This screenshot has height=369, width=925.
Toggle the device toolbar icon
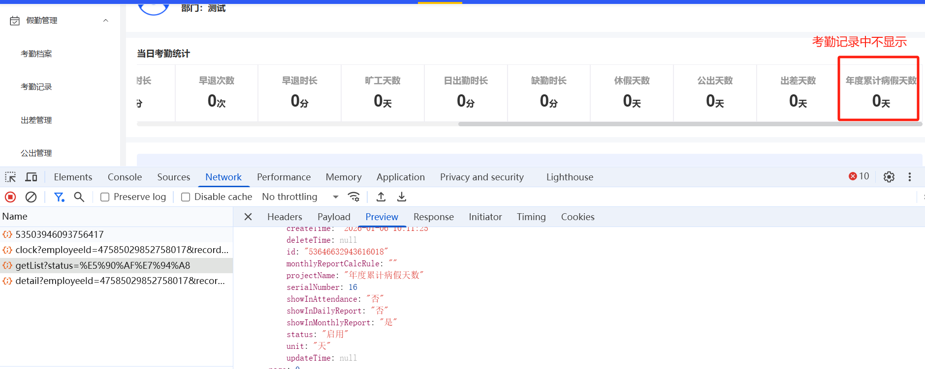tap(32, 177)
